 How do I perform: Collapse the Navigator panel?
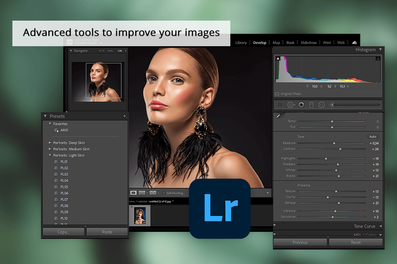point(71,51)
